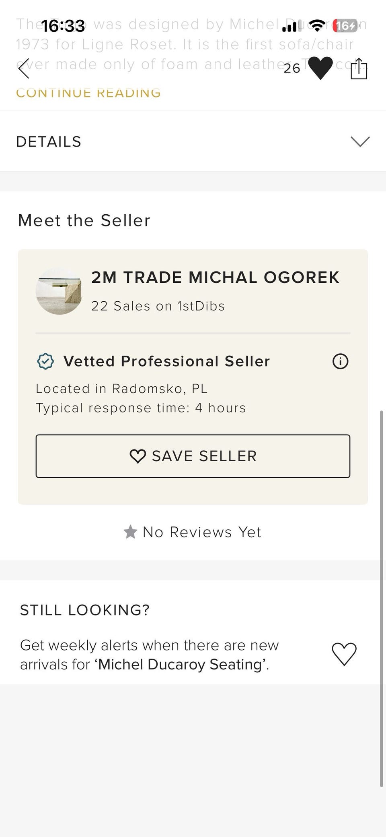Tap the Save Seller button
This screenshot has width=386, height=837.
point(193,456)
